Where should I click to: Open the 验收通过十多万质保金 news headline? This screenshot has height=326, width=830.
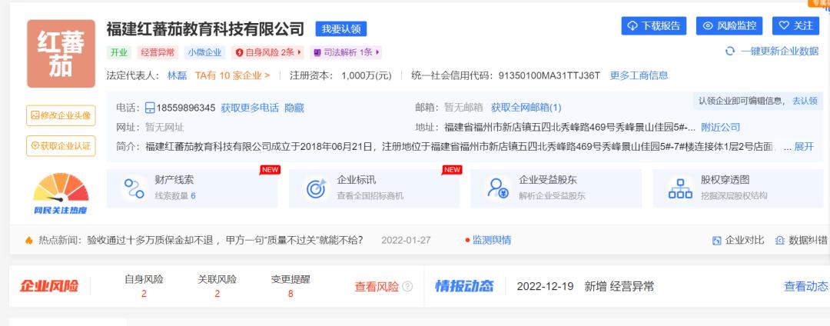coord(225,240)
